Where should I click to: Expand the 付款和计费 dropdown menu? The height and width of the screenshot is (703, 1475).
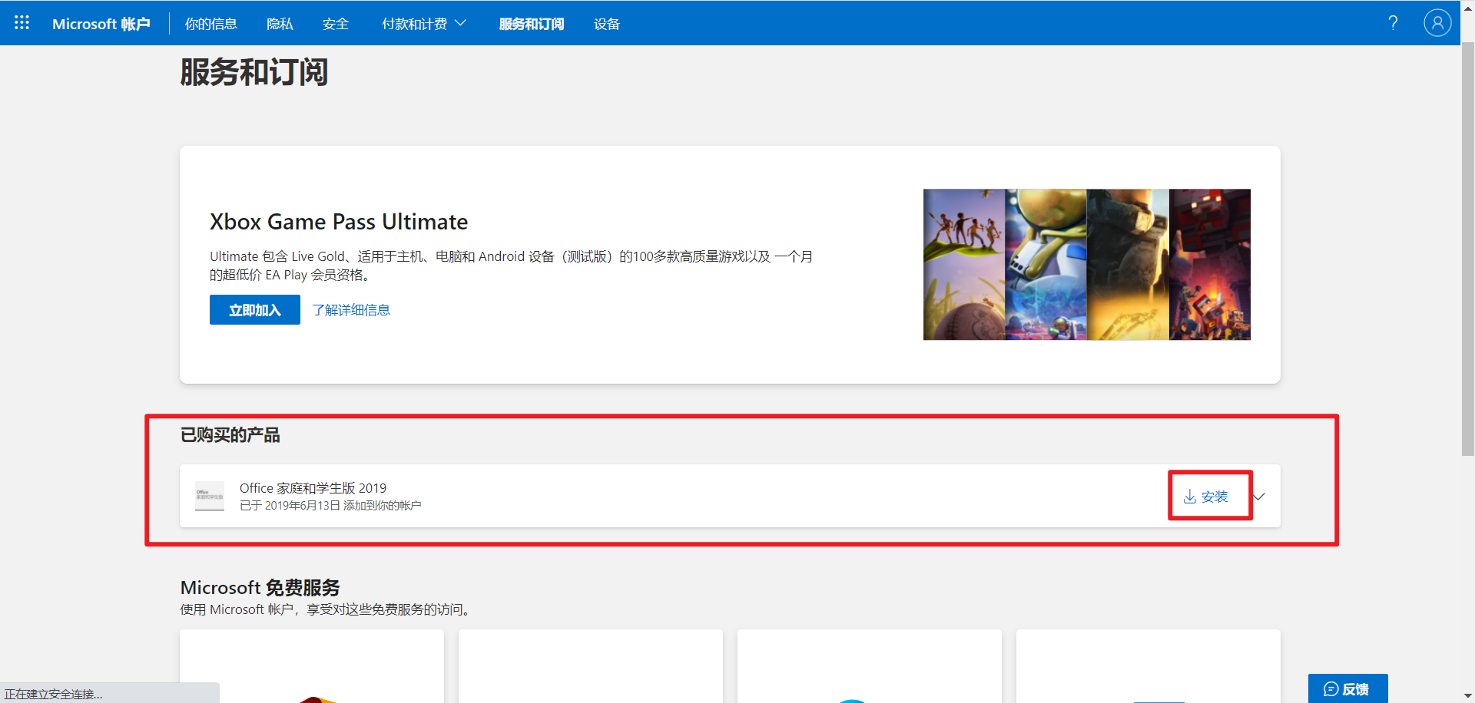click(x=424, y=24)
